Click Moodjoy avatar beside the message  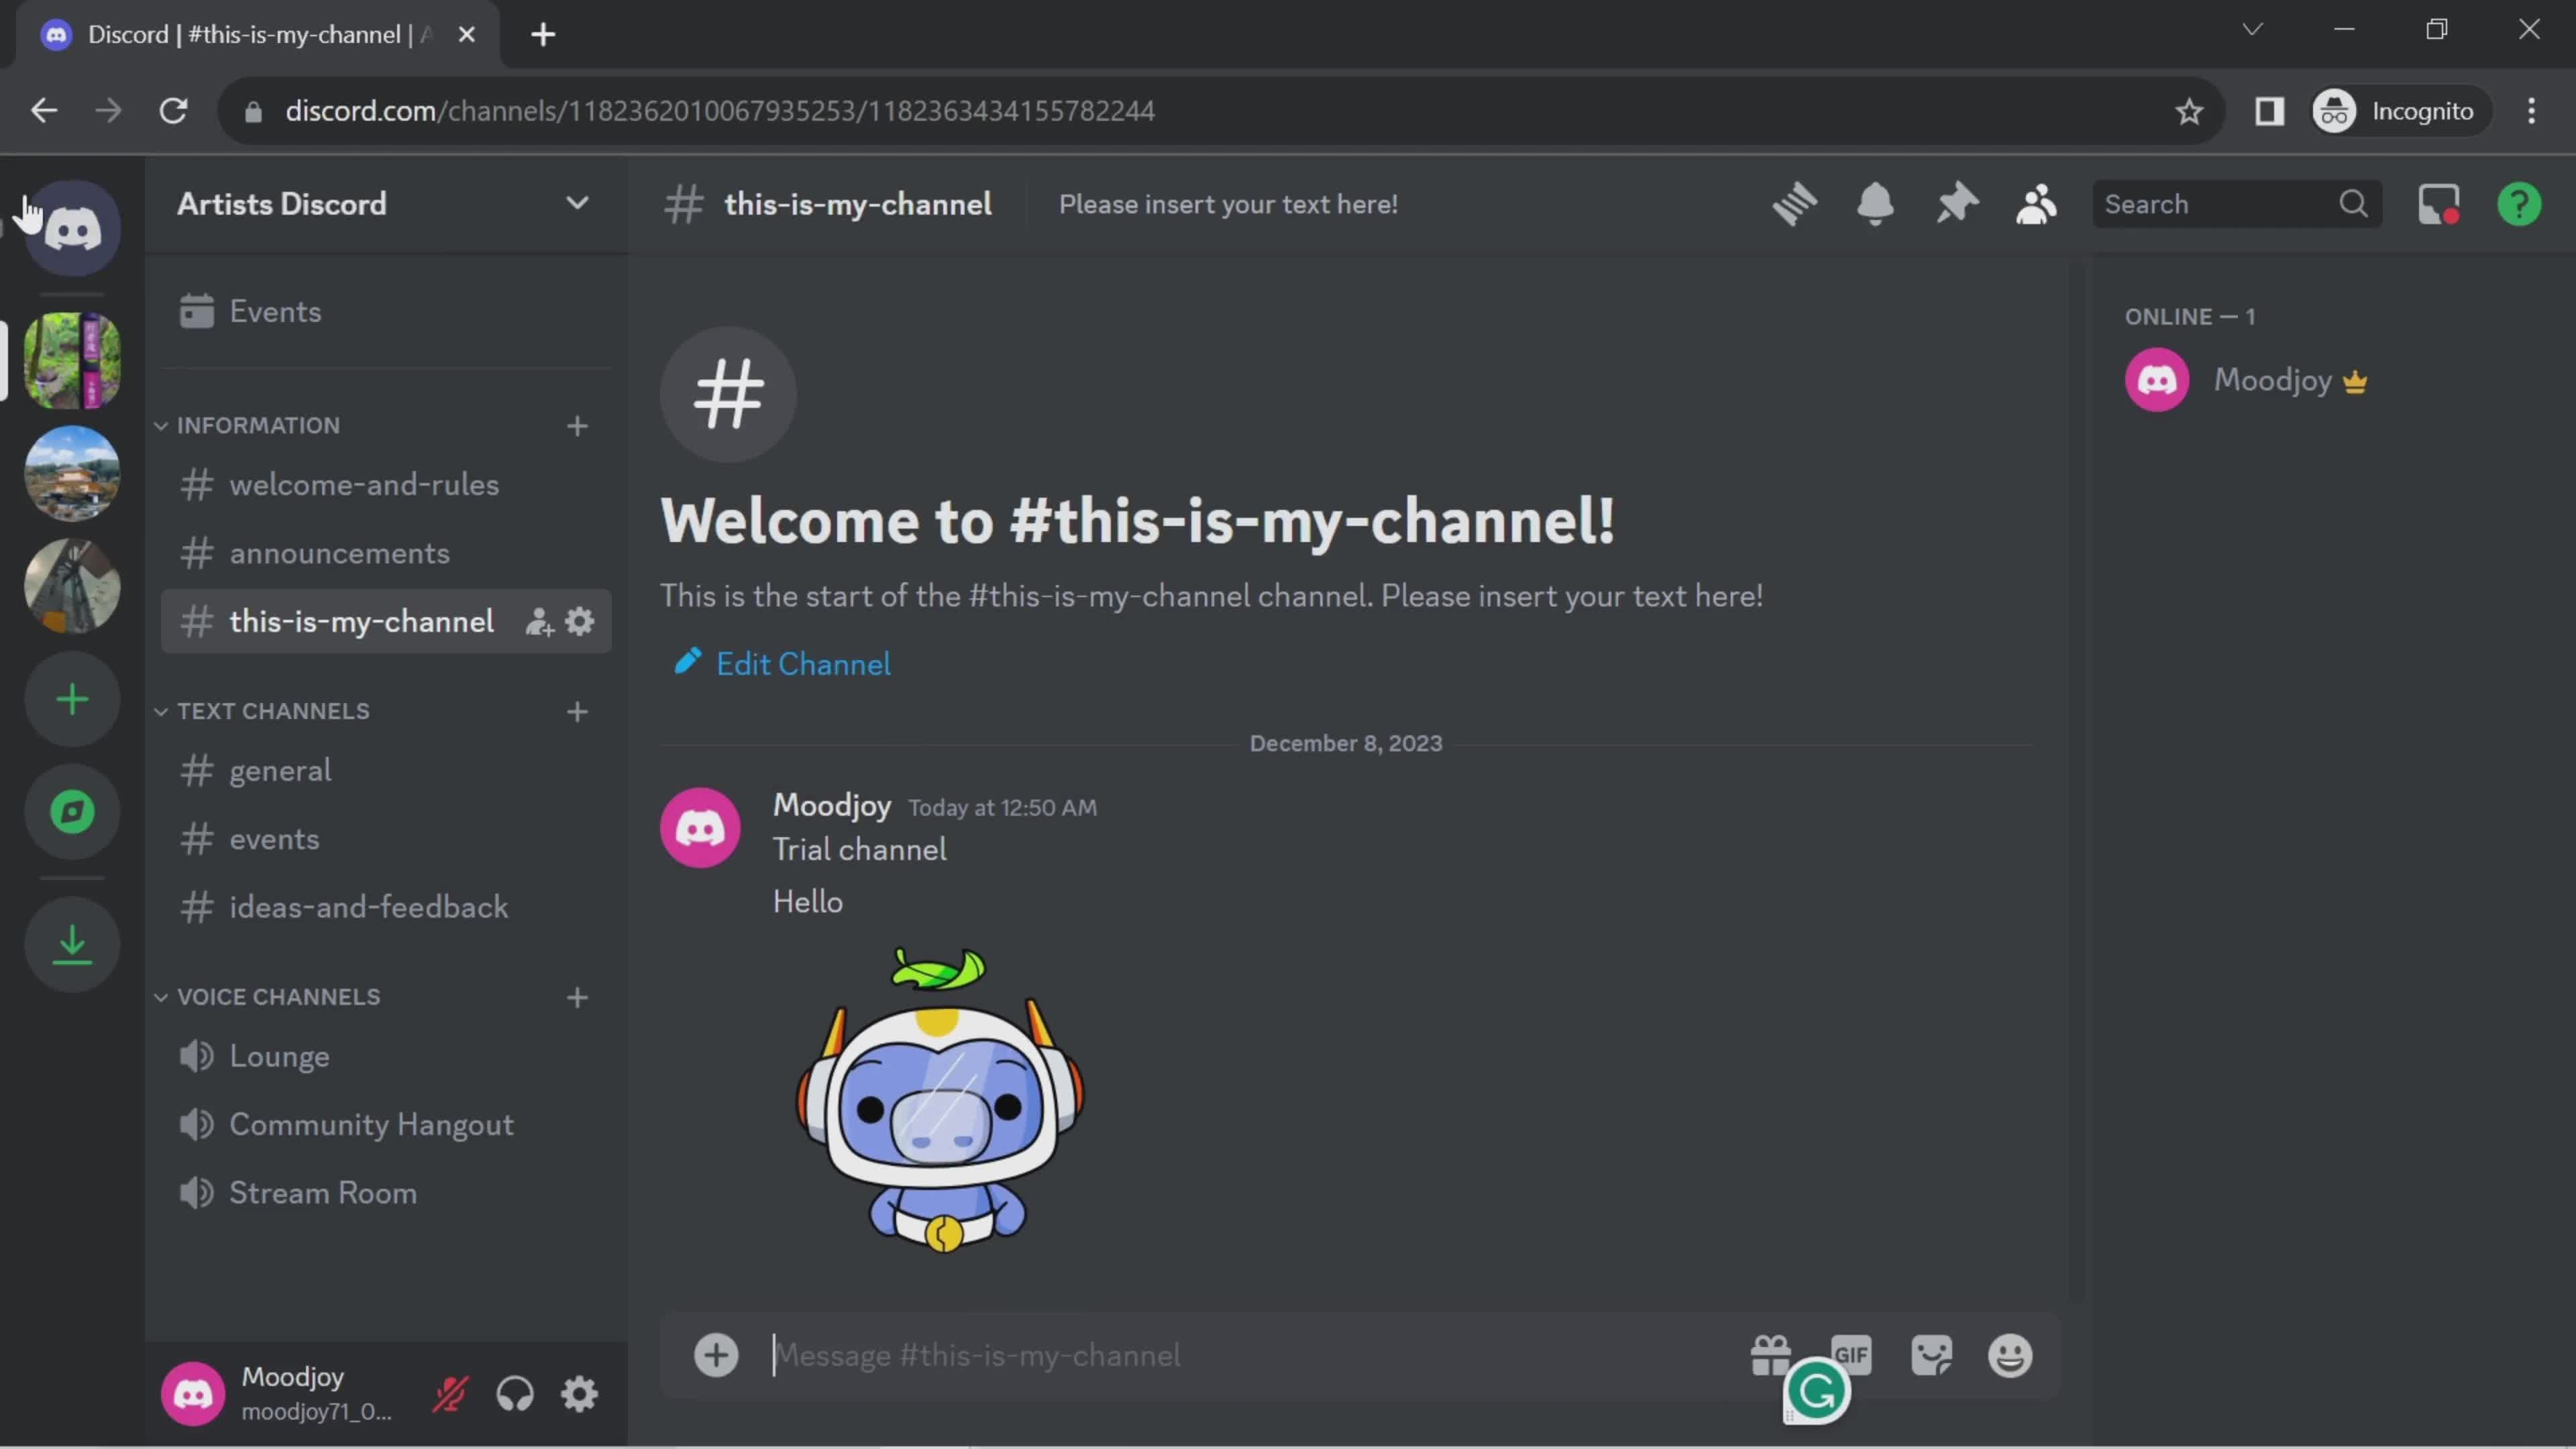700,827
